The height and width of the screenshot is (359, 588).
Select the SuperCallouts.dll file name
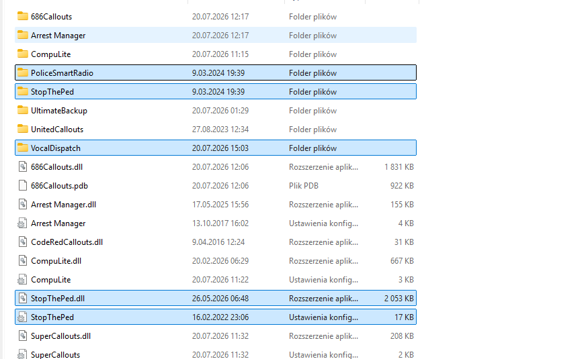(x=60, y=336)
